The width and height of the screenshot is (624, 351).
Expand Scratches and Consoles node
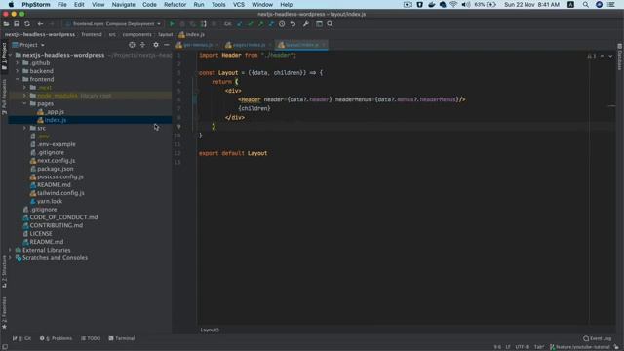point(10,258)
